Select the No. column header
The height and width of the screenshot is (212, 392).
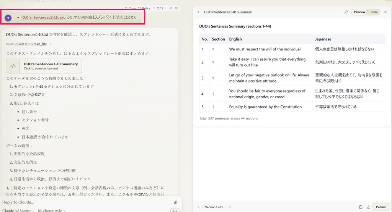[204, 39]
